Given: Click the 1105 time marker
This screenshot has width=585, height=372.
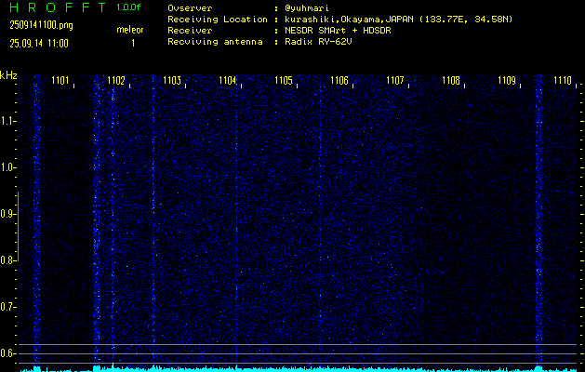Looking at the screenshot, I should (x=284, y=80).
